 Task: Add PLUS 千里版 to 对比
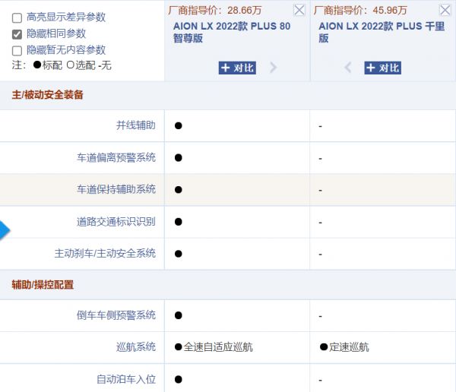click(382, 68)
